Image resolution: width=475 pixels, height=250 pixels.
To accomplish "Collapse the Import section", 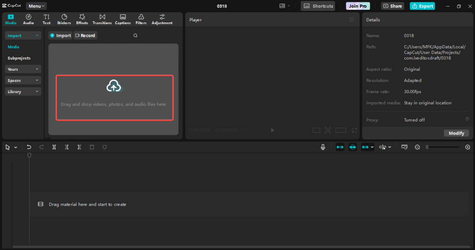I will (x=23, y=36).
